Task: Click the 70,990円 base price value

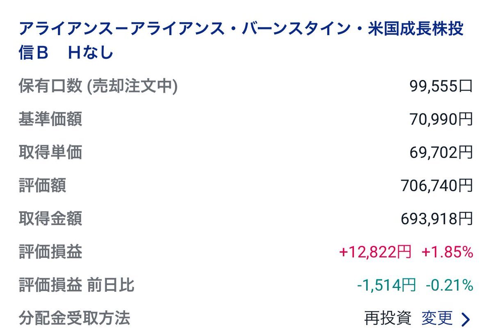Action: [441, 119]
